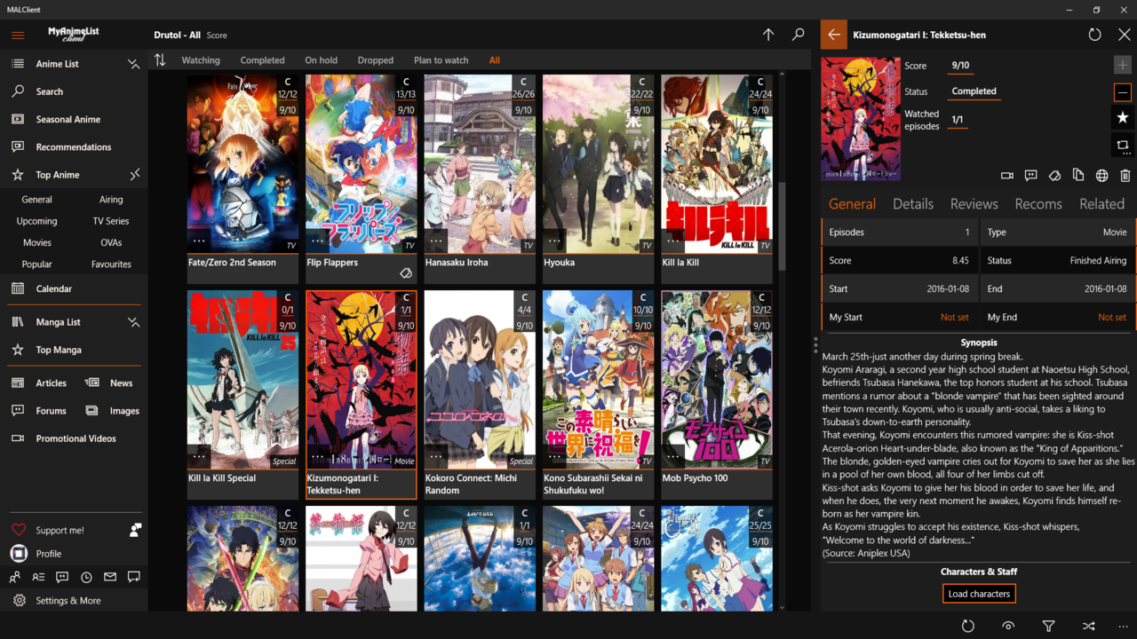
Task: Open the search magnifier in list header
Action: click(798, 35)
